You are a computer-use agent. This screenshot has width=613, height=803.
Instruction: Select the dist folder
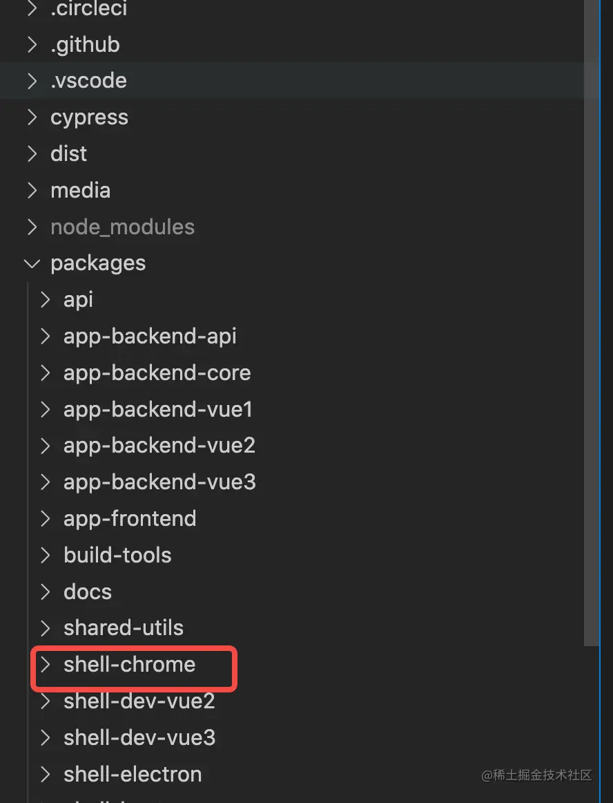point(69,153)
